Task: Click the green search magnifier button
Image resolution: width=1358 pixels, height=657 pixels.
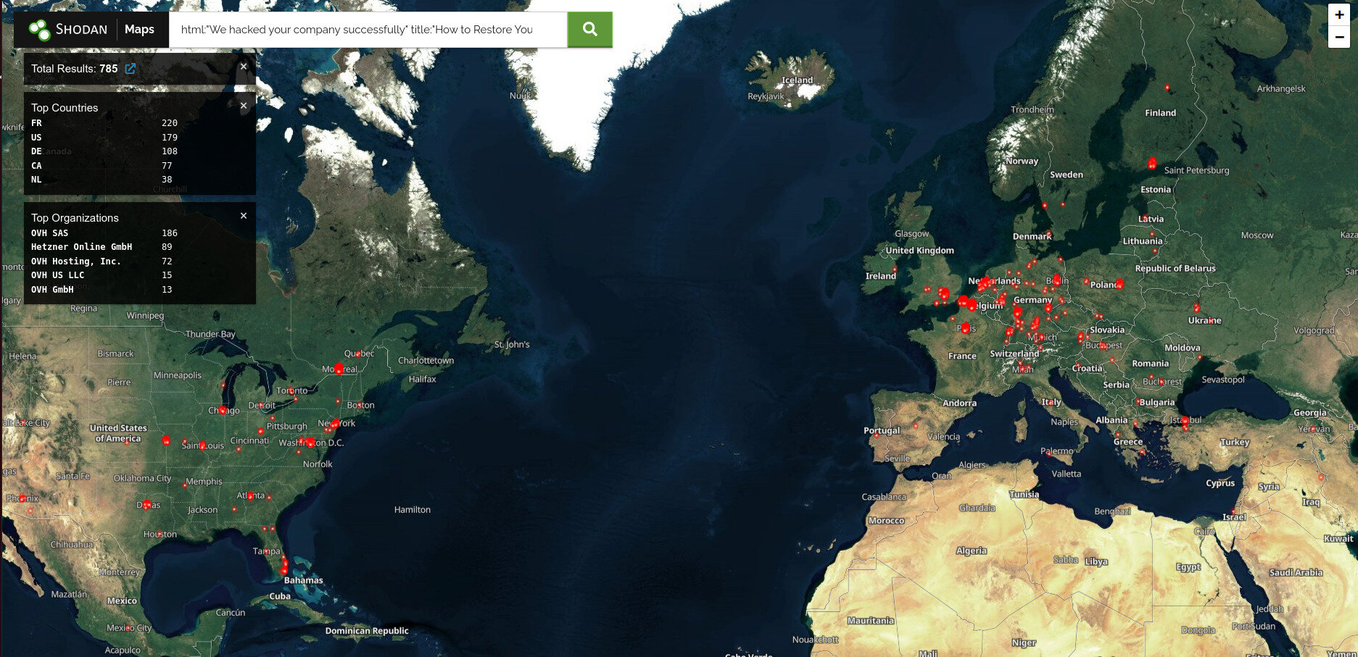Action: pos(589,30)
